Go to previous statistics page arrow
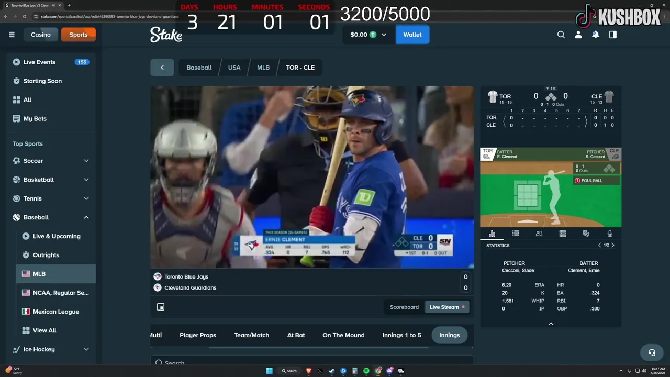The width and height of the screenshot is (670, 377). coord(600,245)
